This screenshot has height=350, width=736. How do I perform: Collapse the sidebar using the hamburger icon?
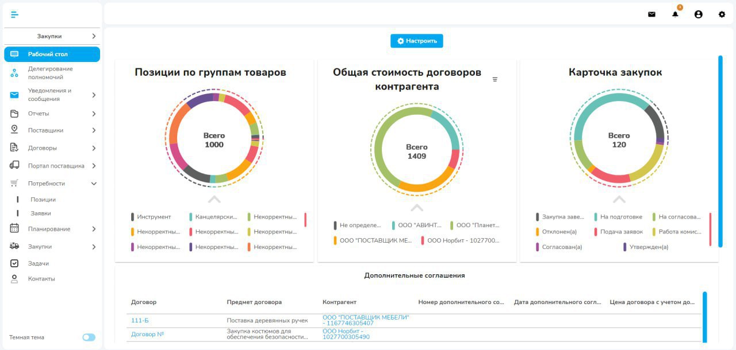coord(14,14)
